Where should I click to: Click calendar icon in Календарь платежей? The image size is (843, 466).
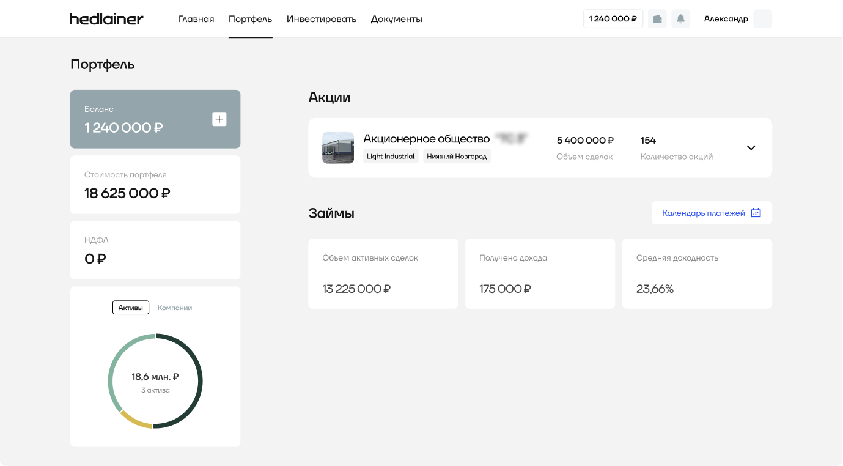point(756,213)
